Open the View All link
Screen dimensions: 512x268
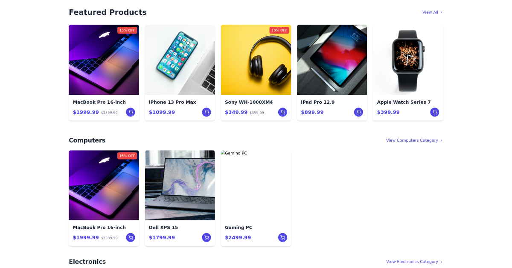pos(429,12)
